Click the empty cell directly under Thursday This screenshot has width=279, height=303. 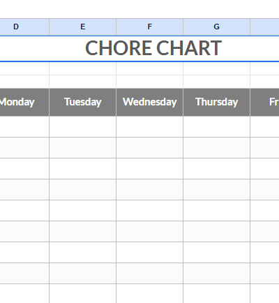217,126
